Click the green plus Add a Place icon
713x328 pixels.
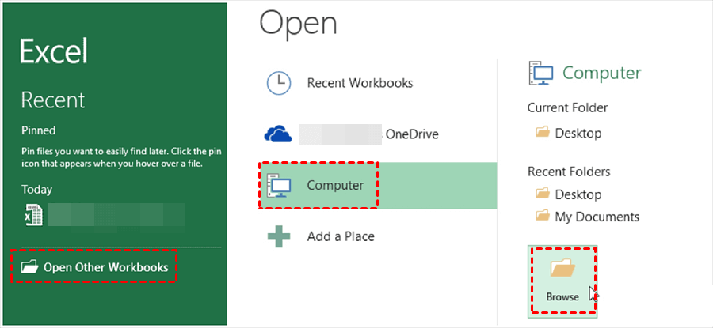279,236
